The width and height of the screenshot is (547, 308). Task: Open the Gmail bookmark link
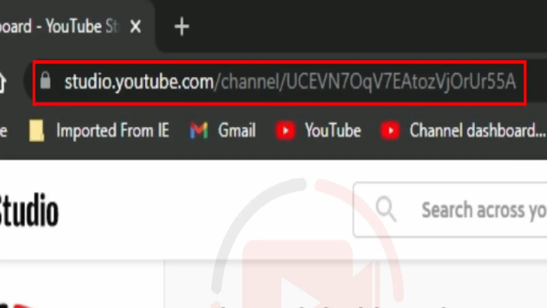coord(237,131)
